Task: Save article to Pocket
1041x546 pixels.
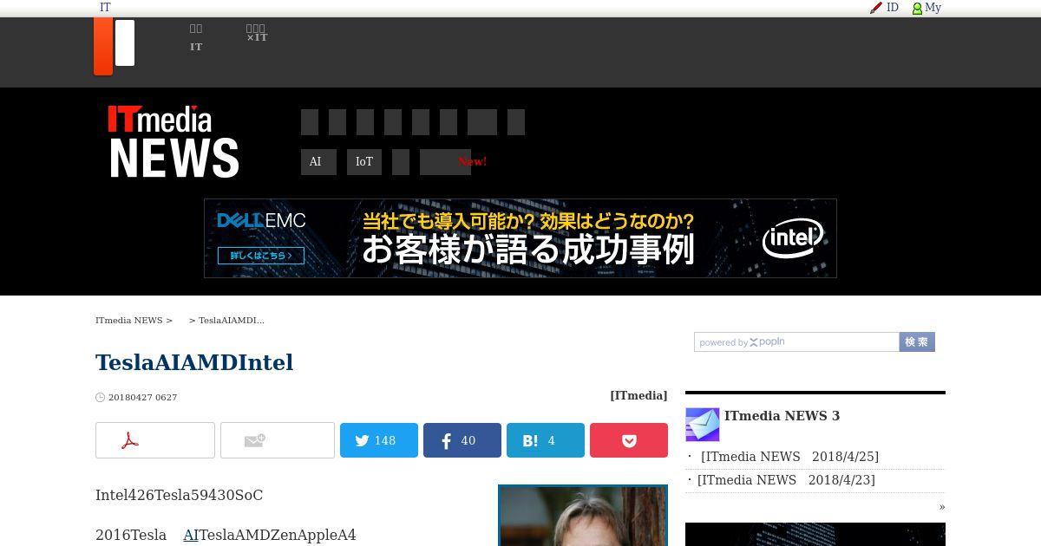Action: (629, 440)
